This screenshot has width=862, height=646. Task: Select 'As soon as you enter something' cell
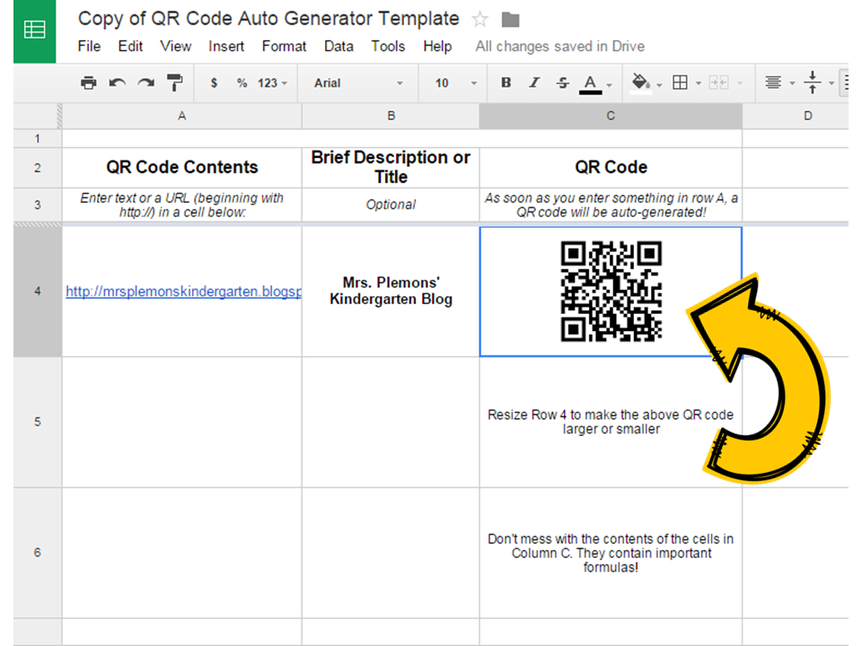coord(611,205)
